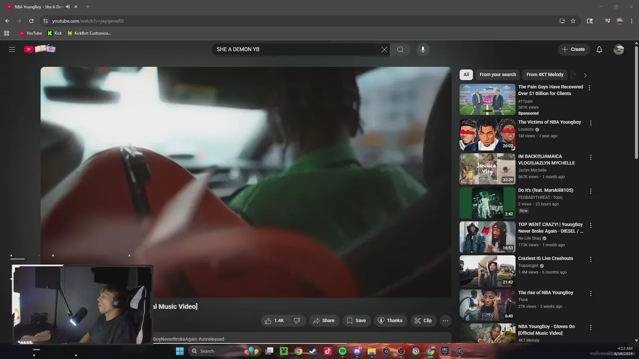This screenshot has width=639, height=359.
Task: Open options for Gloves On video
Action: coord(591,328)
